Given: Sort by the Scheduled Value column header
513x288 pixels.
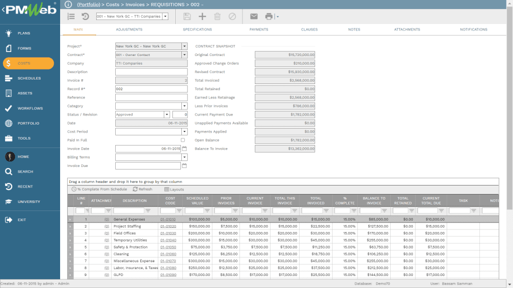Looking at the screenshot, I should click(197, 200).
